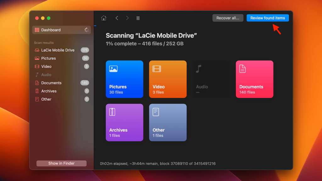The width and height of the screenshot is (322, 181).
Task: Pause the scan in progress
Action: point(138,18)
